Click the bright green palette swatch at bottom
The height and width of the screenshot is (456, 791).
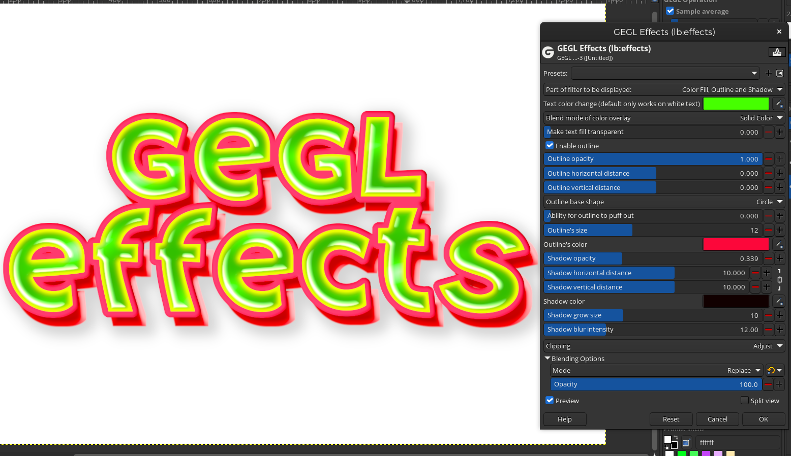point(682,453)
